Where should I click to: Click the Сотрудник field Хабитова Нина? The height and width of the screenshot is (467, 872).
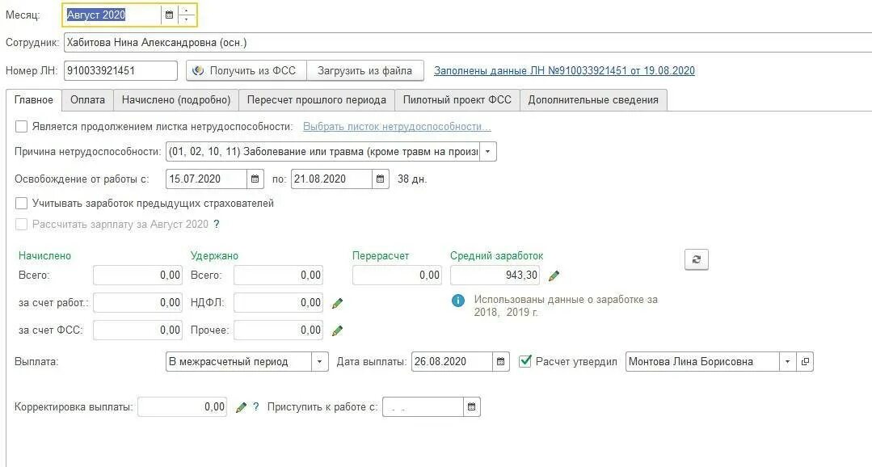467,42
